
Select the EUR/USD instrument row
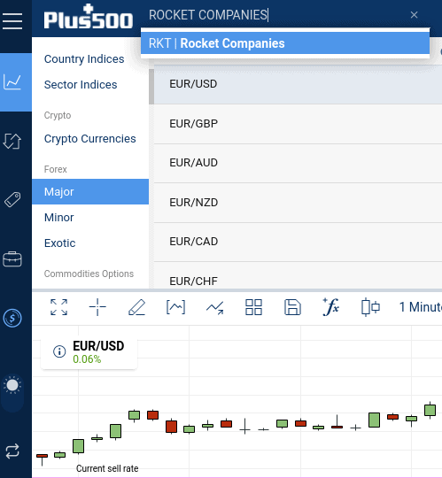[298, 84]
